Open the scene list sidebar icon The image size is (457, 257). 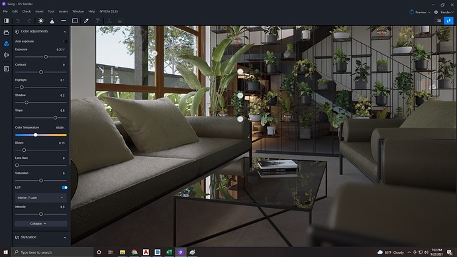tap(6, 69)
